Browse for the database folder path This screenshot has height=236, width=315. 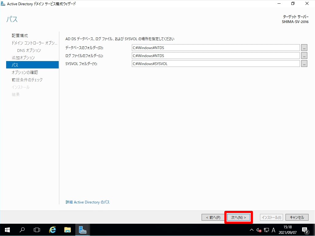tap(304, 48)
